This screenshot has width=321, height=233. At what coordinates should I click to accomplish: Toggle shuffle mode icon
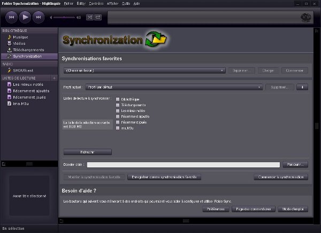89,18
